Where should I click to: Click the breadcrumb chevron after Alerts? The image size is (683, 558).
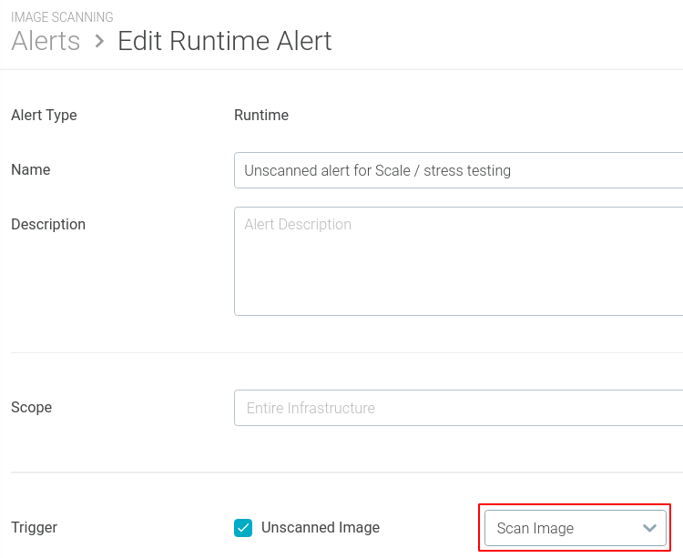click(100, 41)
